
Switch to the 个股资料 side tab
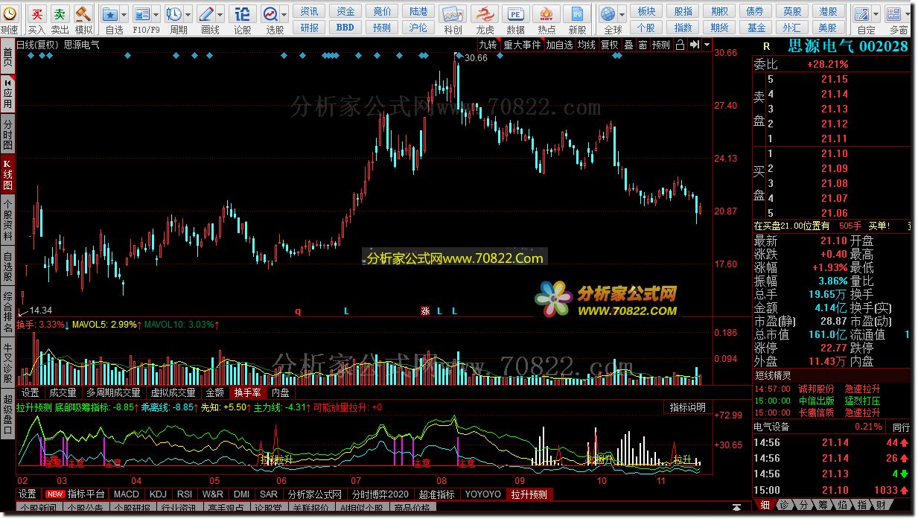[7, 220]
